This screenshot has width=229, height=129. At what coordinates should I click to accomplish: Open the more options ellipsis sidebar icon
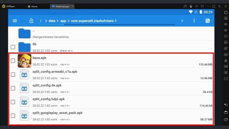(x=226, y=79)
